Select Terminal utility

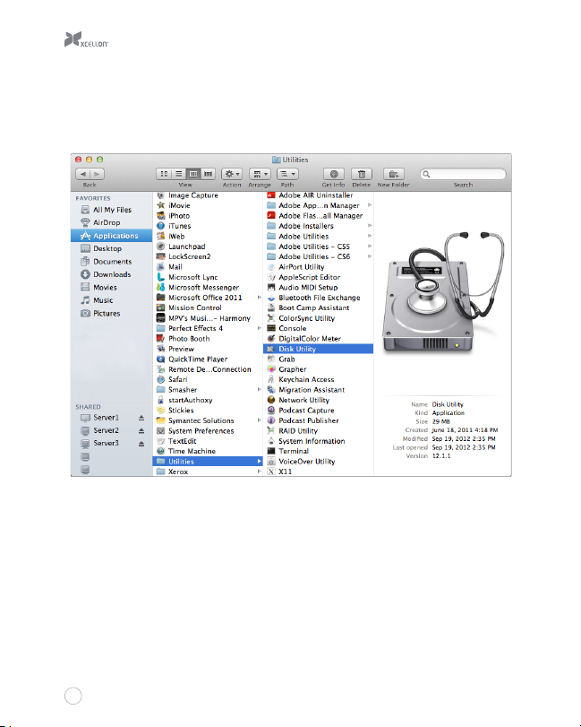click(318, 451)
